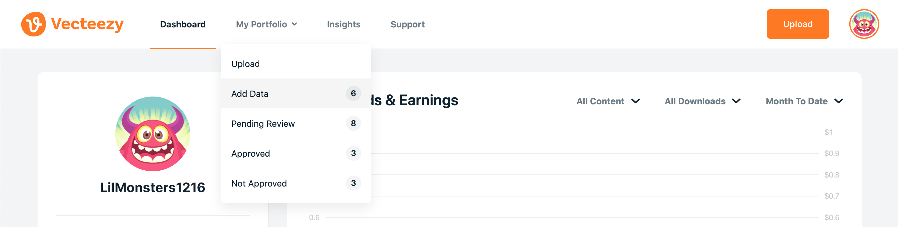Open the user avatar in top-right corner
This screenshot has height=227, width=898.
click(864, 24)
